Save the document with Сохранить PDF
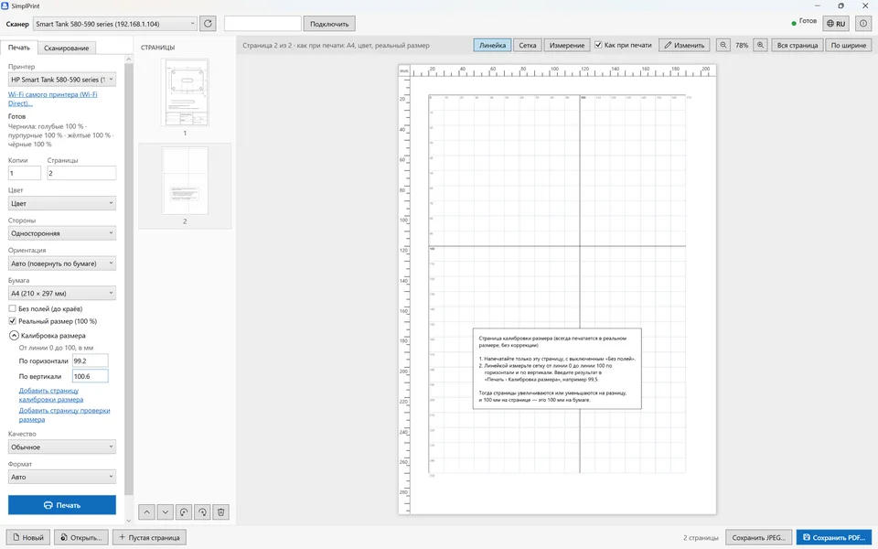The image size is (878, 549). [x=834, y=537]
